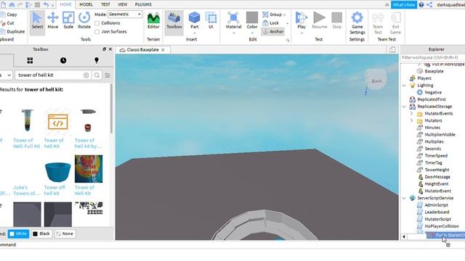Close the Classic Baseplate tab

(163, 50)
